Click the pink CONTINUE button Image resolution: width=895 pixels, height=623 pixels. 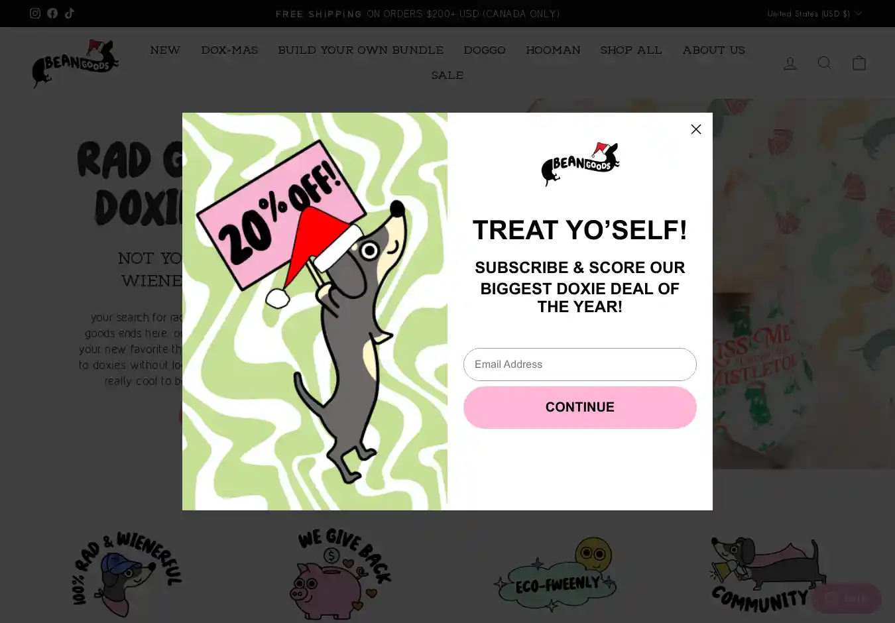click(580, 408)
